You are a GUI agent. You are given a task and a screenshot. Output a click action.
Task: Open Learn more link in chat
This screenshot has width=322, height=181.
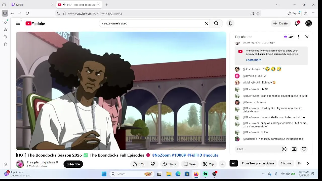pyautogui.click(x=254, y=60)
